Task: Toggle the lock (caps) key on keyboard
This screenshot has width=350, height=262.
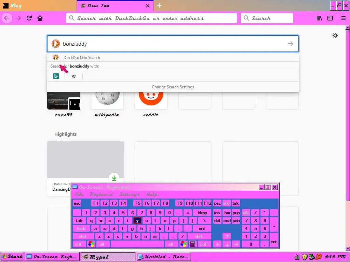Action: [81, 229]
